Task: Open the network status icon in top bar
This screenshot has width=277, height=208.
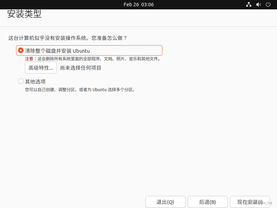Action: click(x=249, y=5)
